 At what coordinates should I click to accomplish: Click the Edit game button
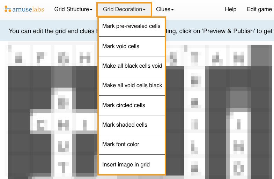pos(259,9)
